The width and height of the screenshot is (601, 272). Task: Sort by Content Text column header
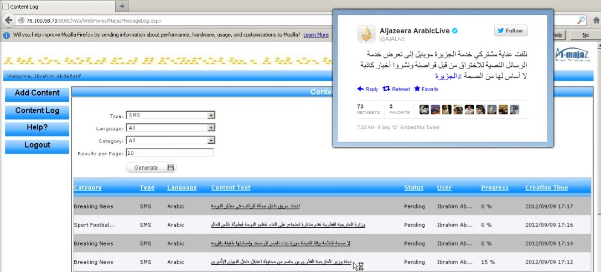click(231, 188)
